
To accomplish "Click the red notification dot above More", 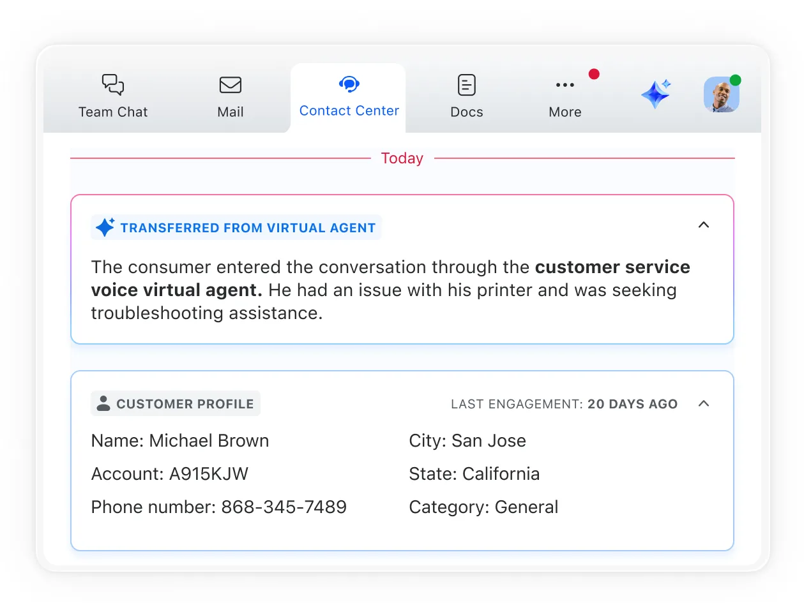I will coord(594,73).
